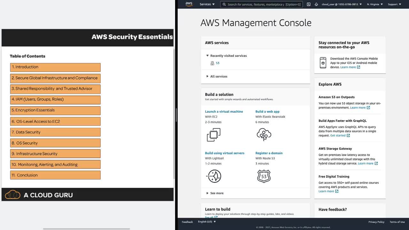This screenshot has width=409, height=230.
Task: Open IAM (Users, Groups, Roles) chapter
Action: 55,99
